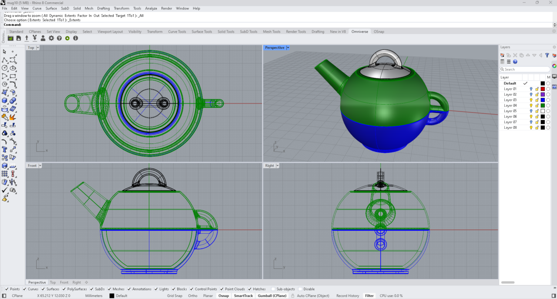
Task: Toggle off the lightbulb visibility for Layer 03
Action: [x=530, y=100]
